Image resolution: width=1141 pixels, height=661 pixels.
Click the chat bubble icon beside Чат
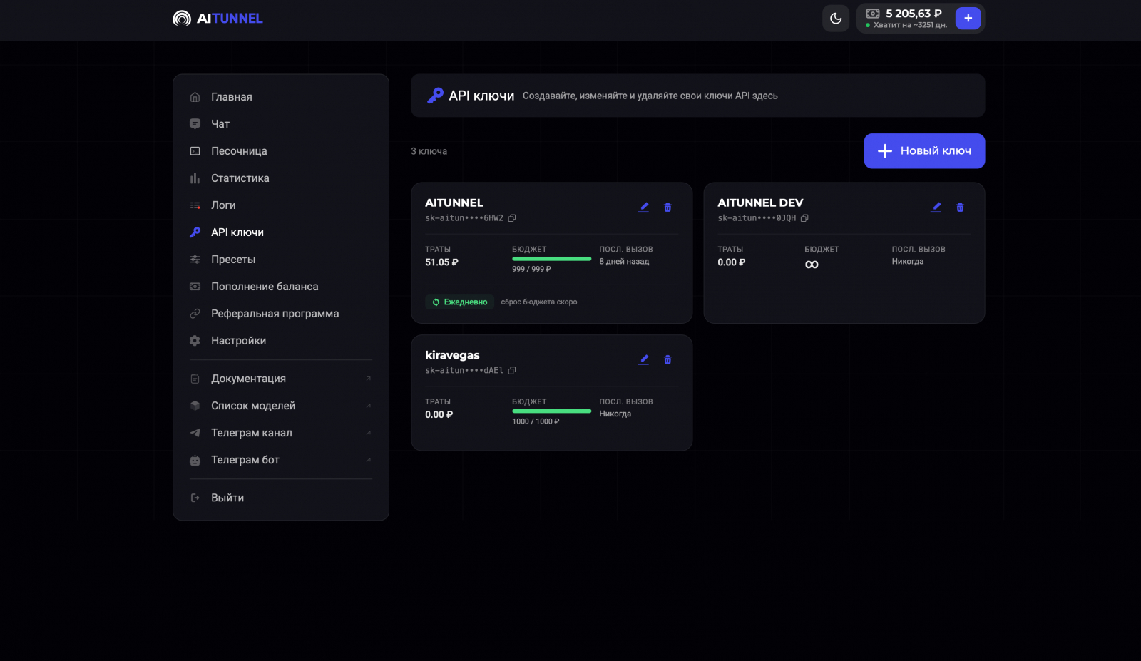point(195,124)
